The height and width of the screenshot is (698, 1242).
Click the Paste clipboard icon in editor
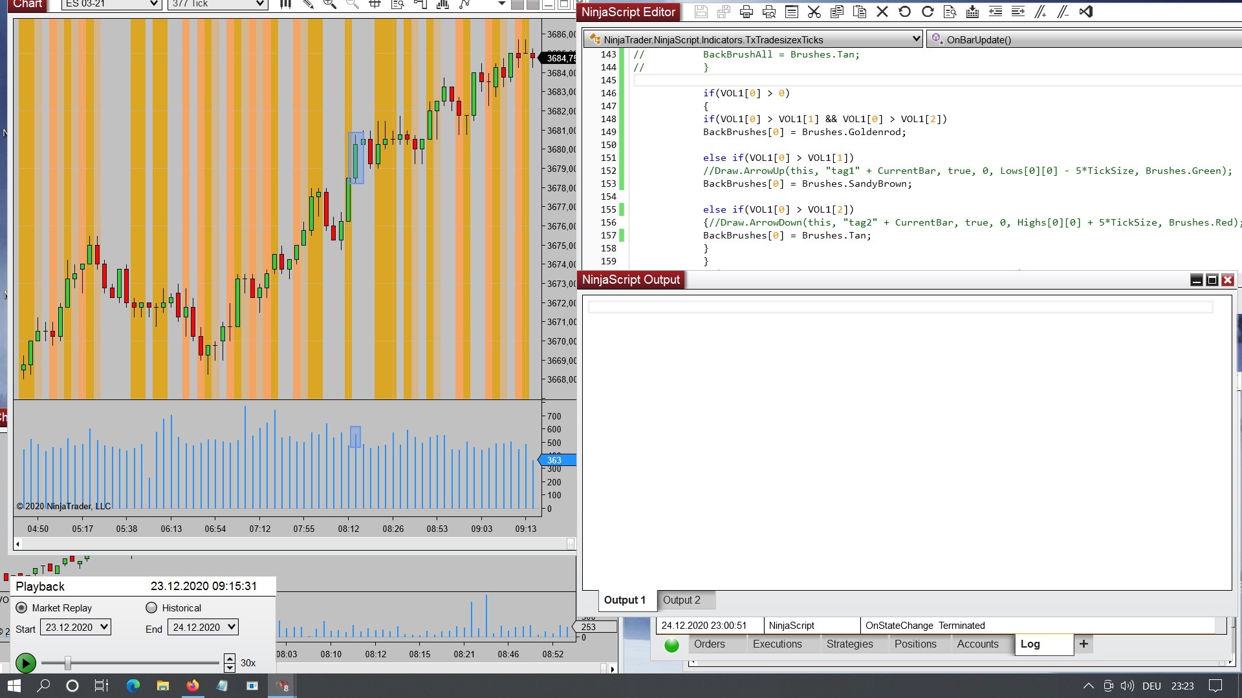860,12
